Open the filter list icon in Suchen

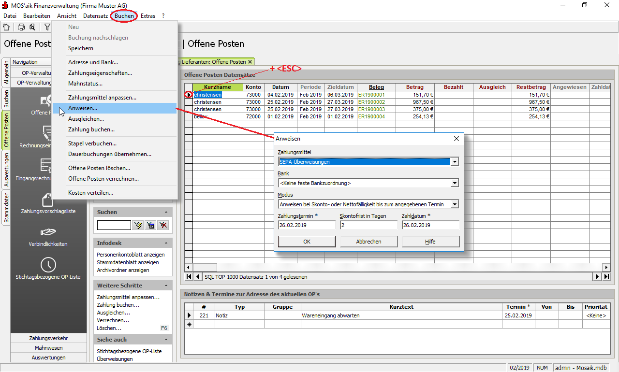pyautogui.click(x=150, y=225)
